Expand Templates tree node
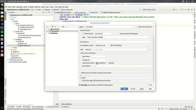This screenshot has width=196, height=110. pos(47,33)
